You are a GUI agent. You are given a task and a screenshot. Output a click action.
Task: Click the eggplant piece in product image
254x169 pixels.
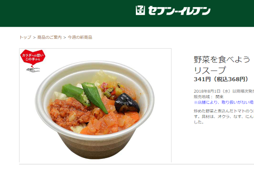(127, 103)
